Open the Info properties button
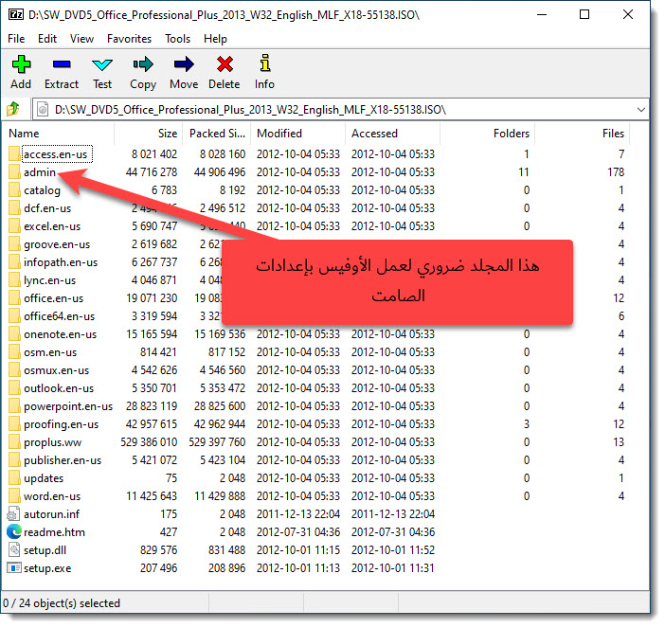Viewport: 665px width, 628px height. click(x=264, y=72)
